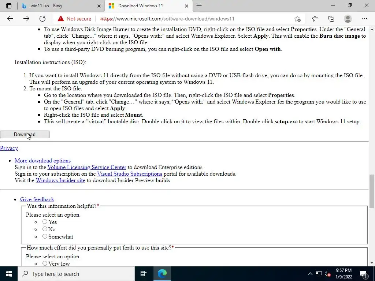This screenshot has height=281, width=375.
Task: Open the network status tray icon
Action: (x=319, y=274)
